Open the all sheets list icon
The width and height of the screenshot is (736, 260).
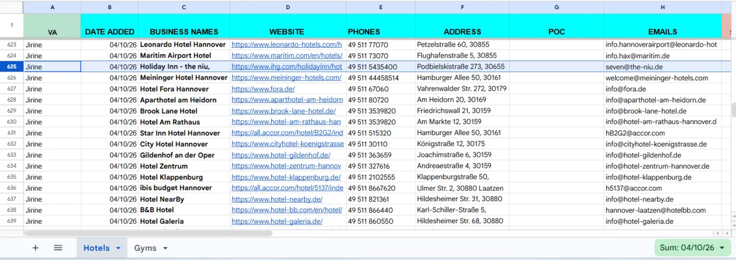pyautogui.click(x=58, y=248)
